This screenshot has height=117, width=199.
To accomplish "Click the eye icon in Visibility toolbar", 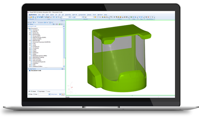I will (x=114, y=17).
